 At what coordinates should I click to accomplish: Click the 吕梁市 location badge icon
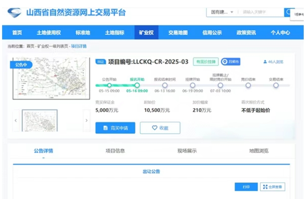[225, 62]
